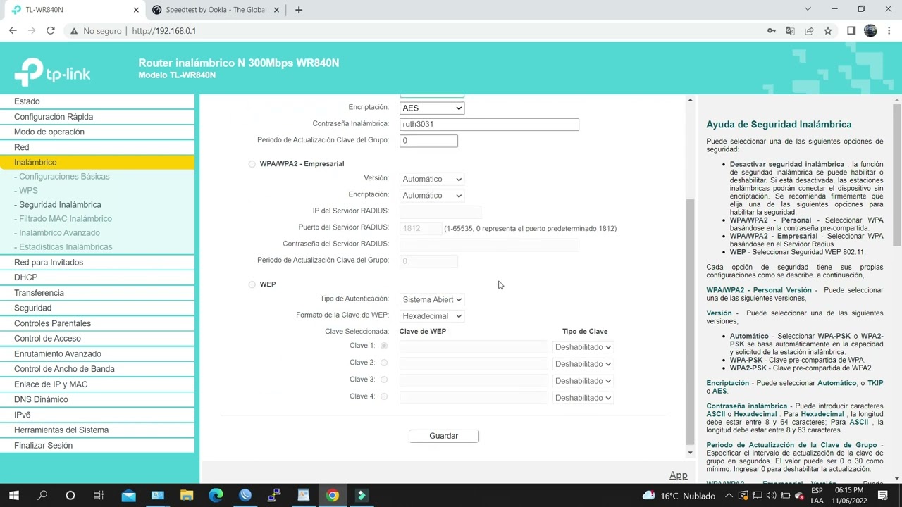
Task: Open Encriptación AES dropdown
Action: 431,108
